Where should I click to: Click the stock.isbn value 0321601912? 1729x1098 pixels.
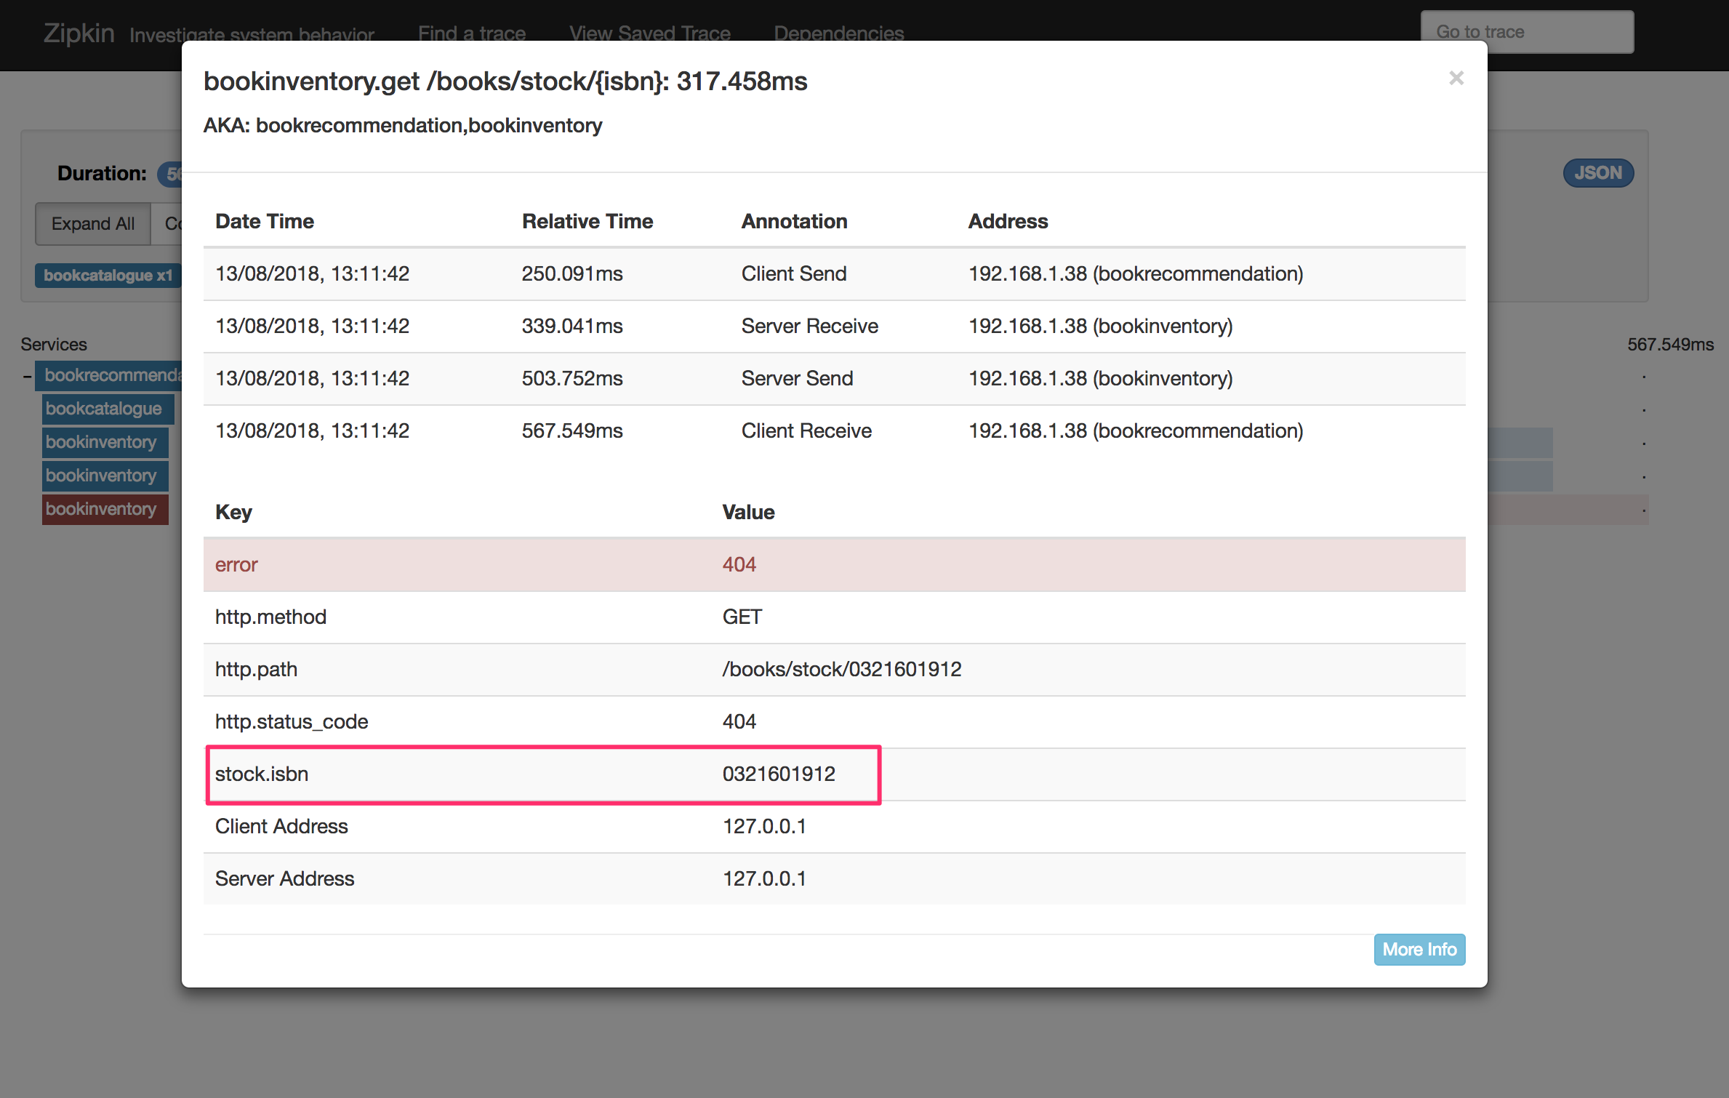coord(779,774)
